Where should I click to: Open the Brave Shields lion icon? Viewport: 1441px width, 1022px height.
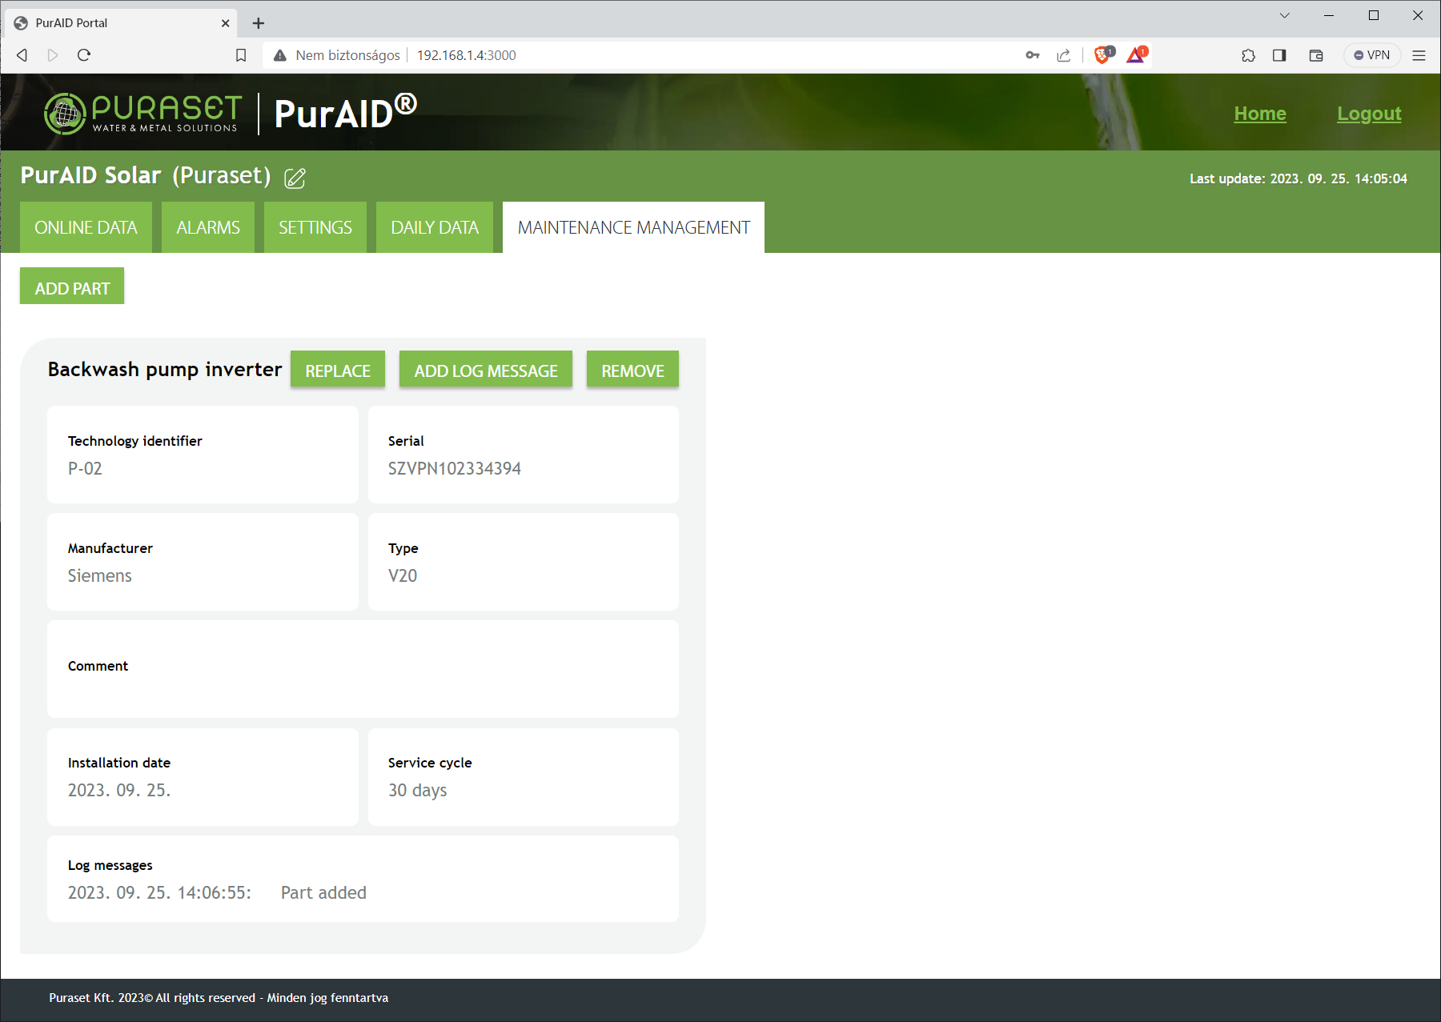[1102, 55]
